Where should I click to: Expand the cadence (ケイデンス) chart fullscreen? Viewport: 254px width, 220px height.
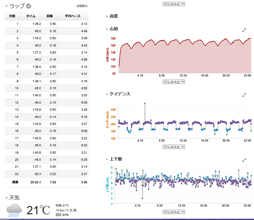tap(244, 95)
